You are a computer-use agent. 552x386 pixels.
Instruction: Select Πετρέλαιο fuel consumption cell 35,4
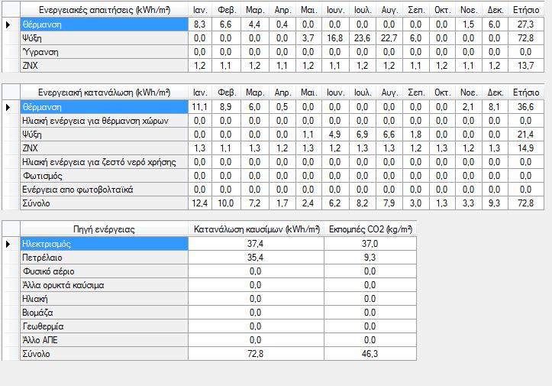point(257,258)
